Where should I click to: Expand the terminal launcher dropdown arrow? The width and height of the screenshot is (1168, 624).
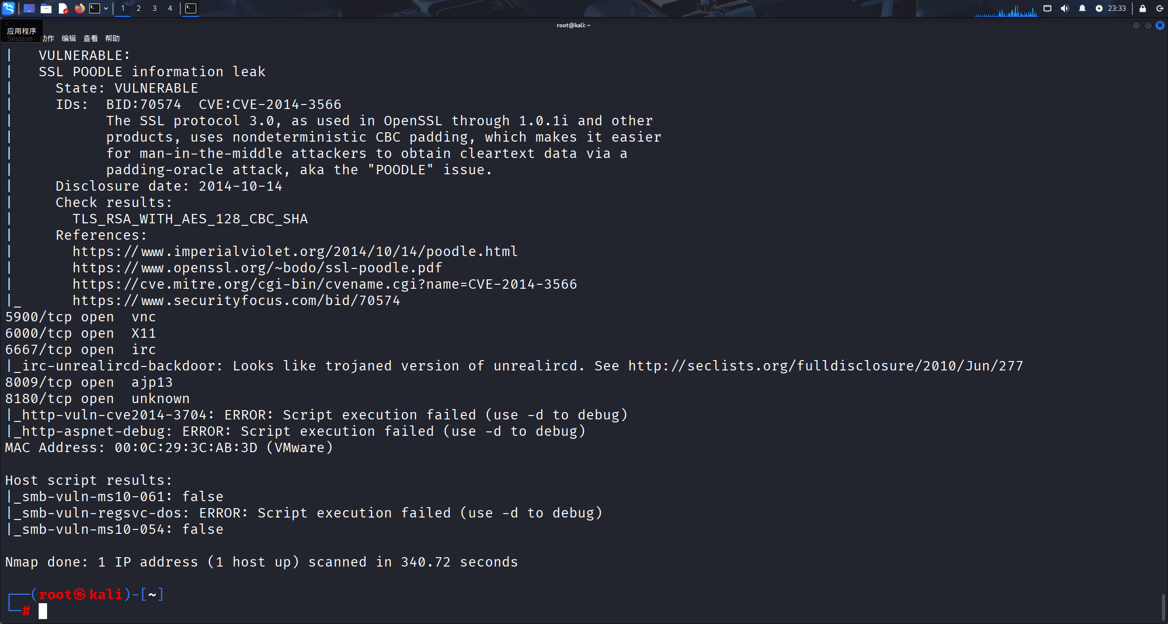point(106,8)
